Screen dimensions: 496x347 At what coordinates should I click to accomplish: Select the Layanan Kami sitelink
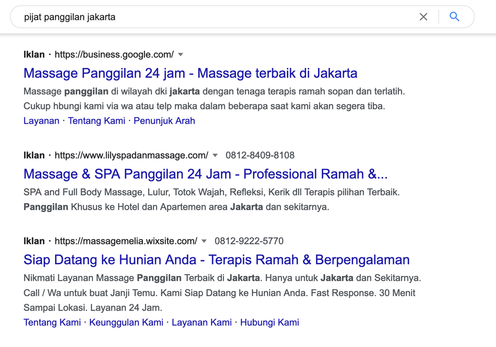pos(202,322)
